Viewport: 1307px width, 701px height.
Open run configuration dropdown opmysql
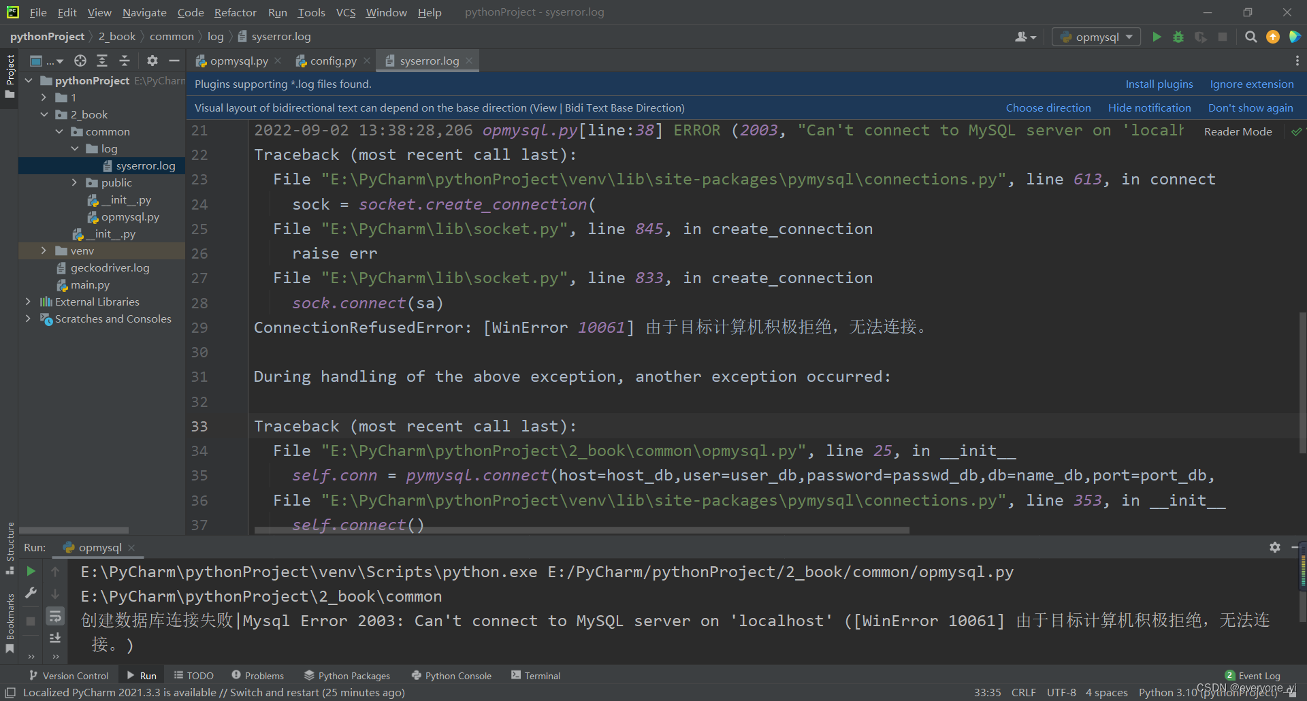point(1097,37)
